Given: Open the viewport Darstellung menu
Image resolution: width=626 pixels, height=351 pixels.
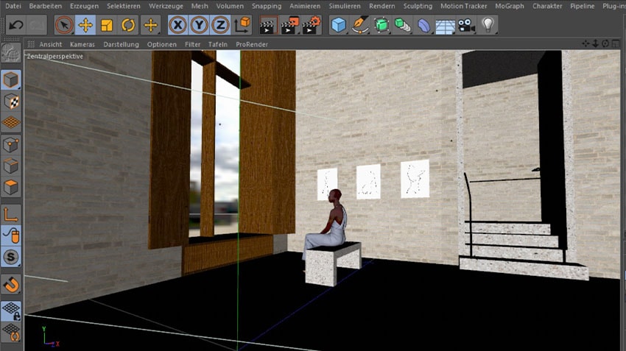Looking at the screenshot, I should (x=121, y=44).
